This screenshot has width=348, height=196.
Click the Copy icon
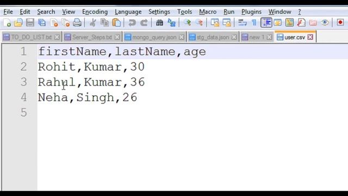click(x=104, y=23)
